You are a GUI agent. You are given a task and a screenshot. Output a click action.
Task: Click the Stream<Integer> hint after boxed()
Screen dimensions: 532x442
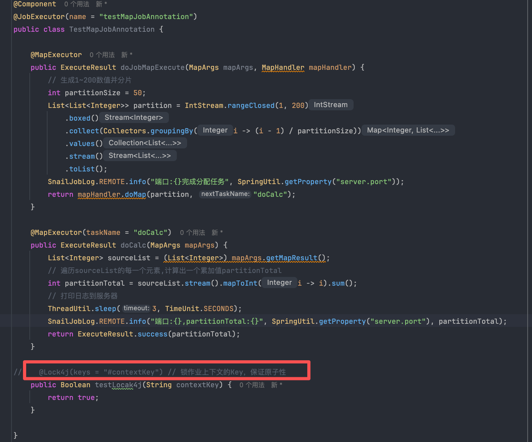pos(134,117)
